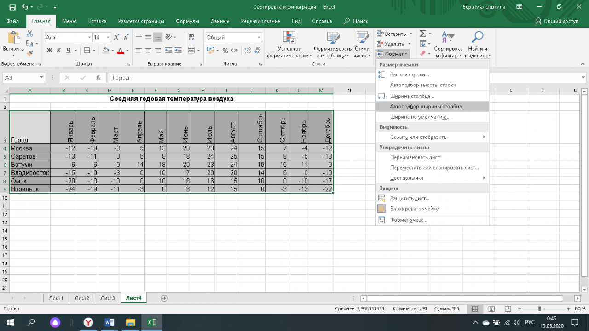This screenshot has width=589, height=331.
Task: Click the Borders grid icon
Action: [x=87, y=51]
